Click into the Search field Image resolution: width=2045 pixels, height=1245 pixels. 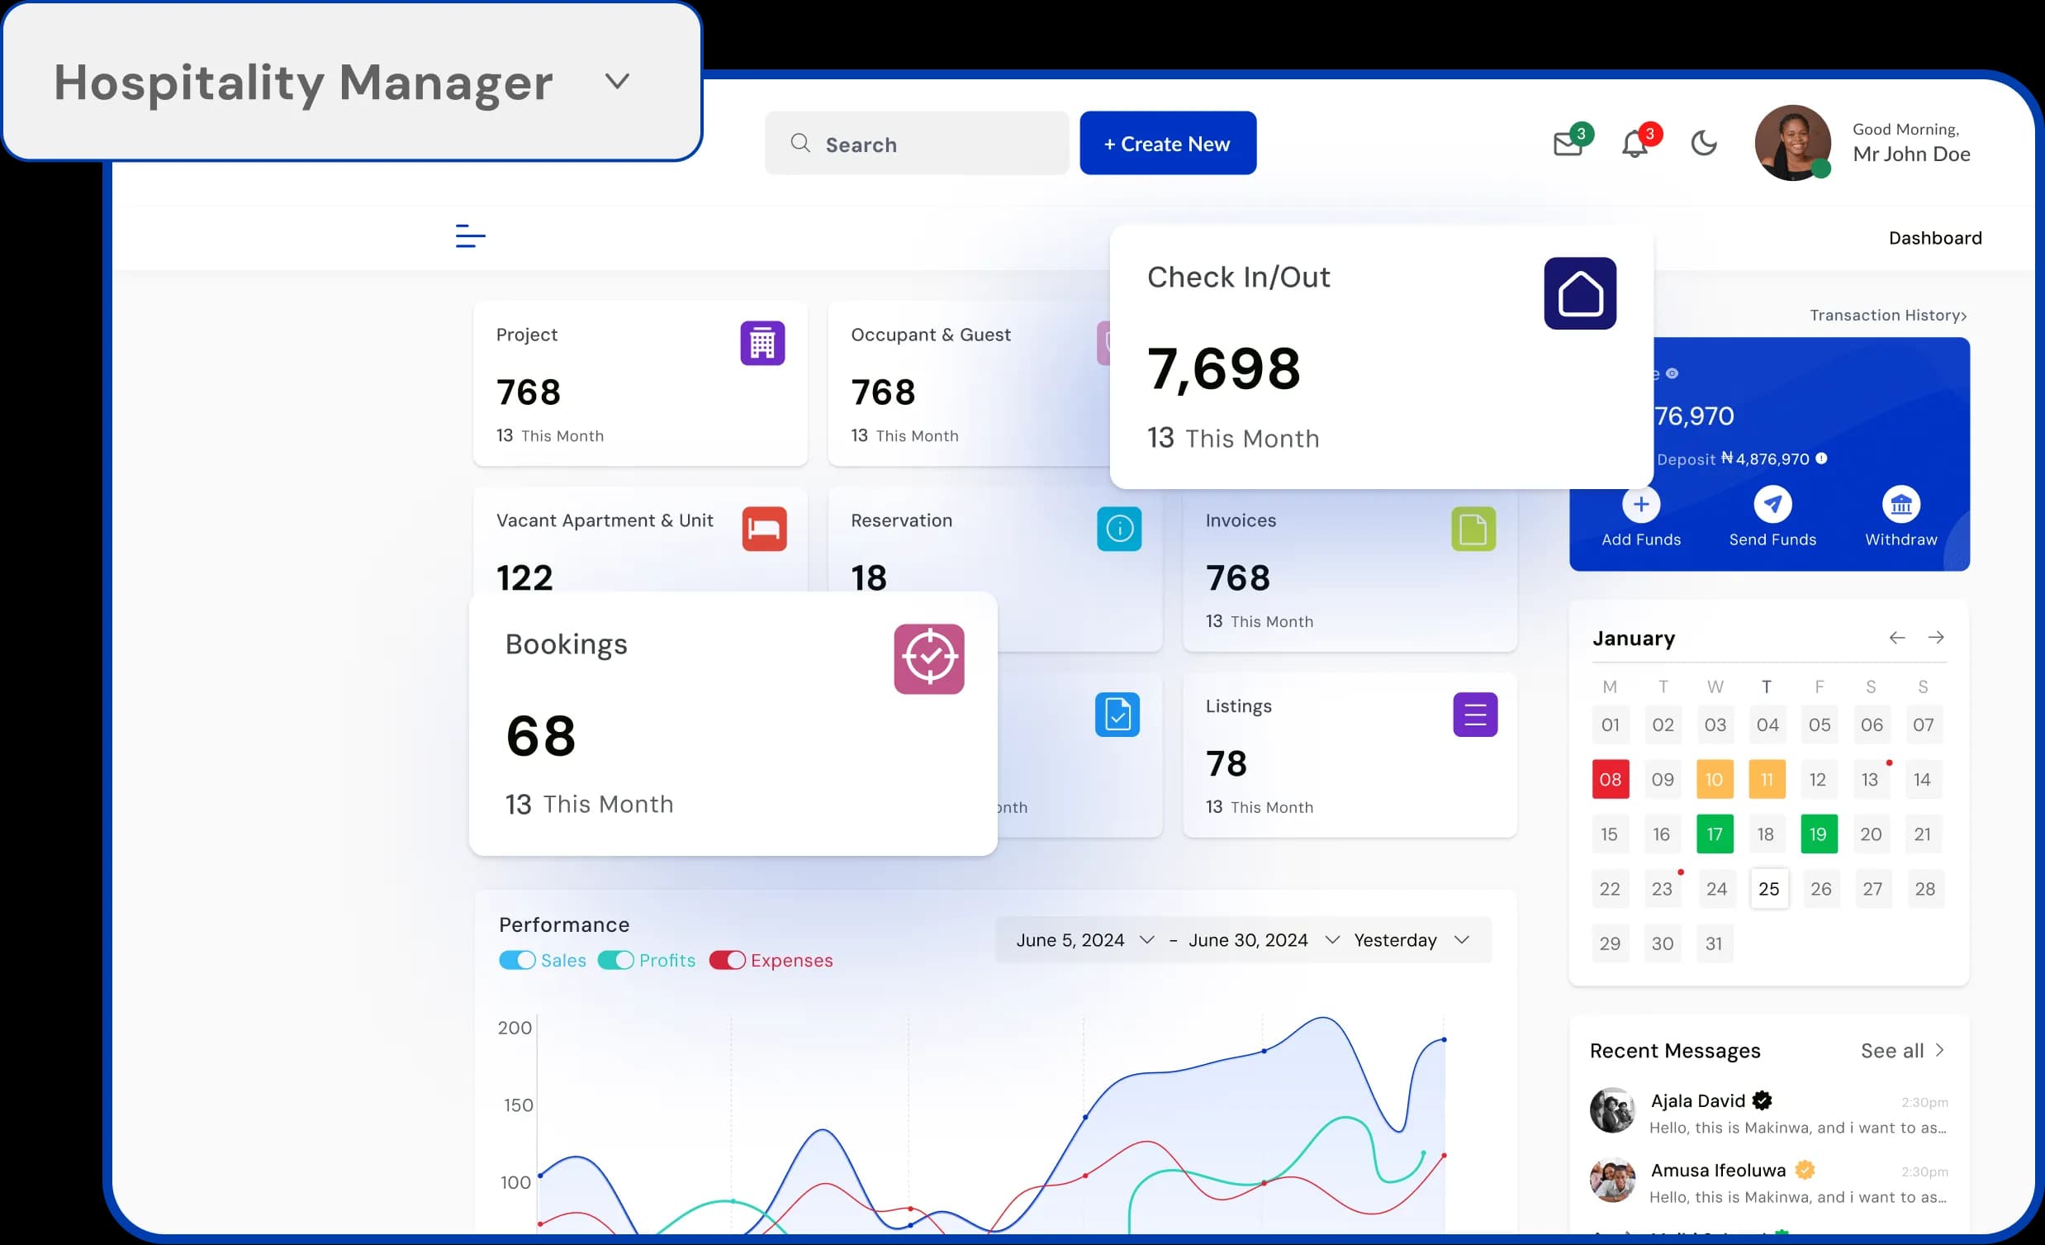click(x=916, y=145)
